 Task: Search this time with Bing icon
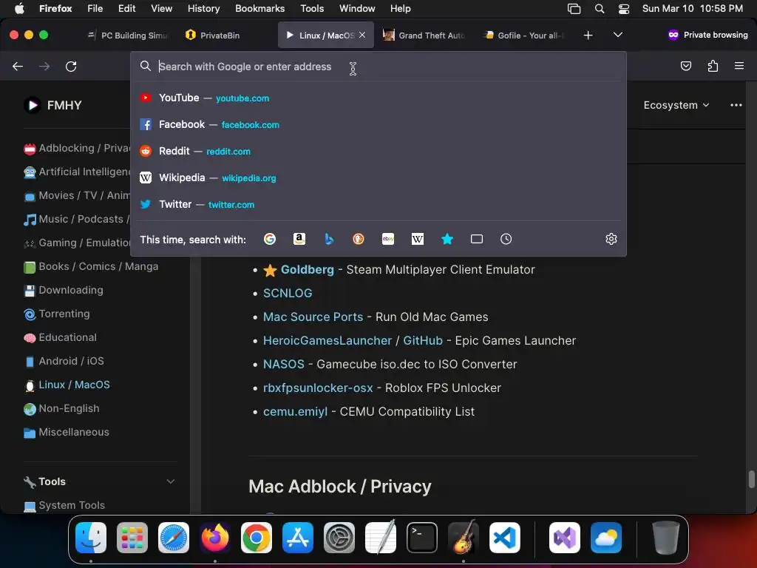329,239
